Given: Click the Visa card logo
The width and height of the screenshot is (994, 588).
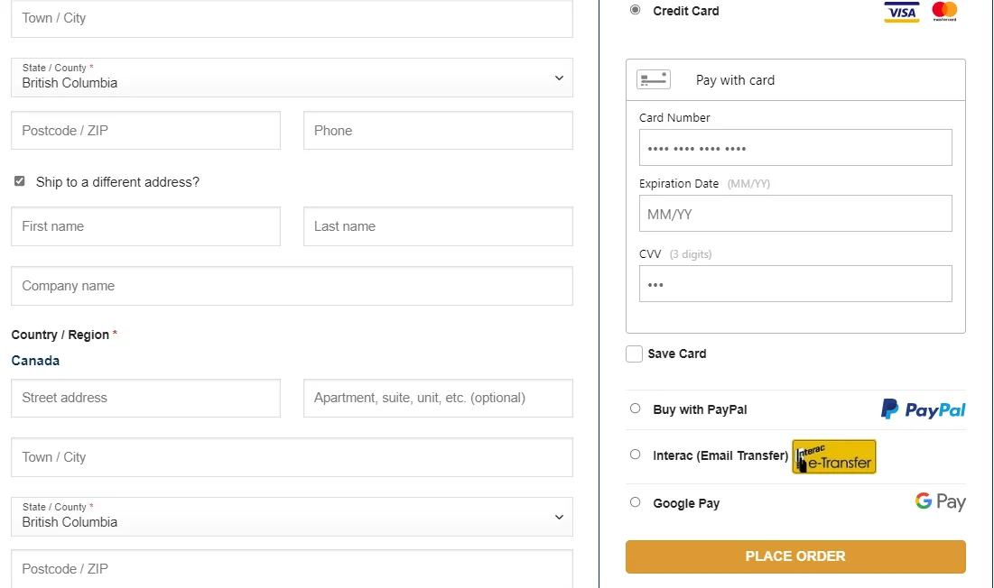Looking at the screenshot, I should point(901,12).
